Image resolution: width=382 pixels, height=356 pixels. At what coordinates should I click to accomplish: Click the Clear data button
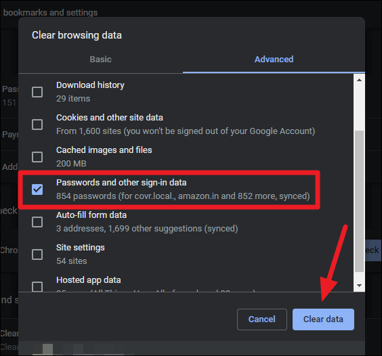click(x=323, y=319)
